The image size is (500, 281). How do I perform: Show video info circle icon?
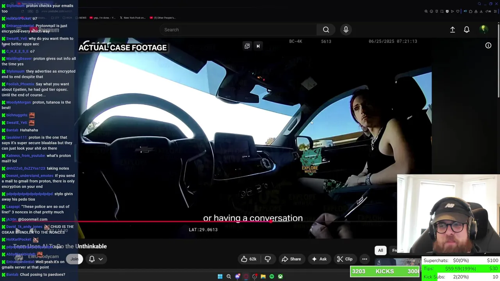[x=488, y=46]
